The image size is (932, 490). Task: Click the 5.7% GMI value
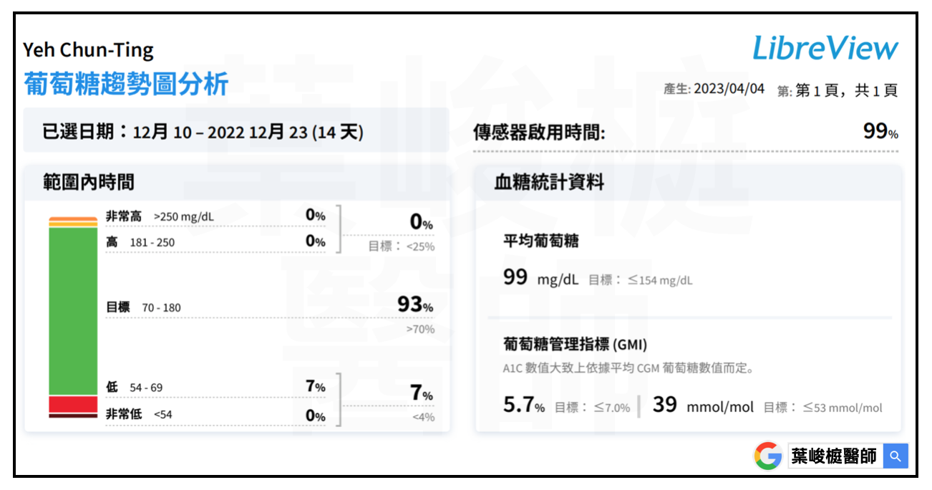(x=523, y=405)
